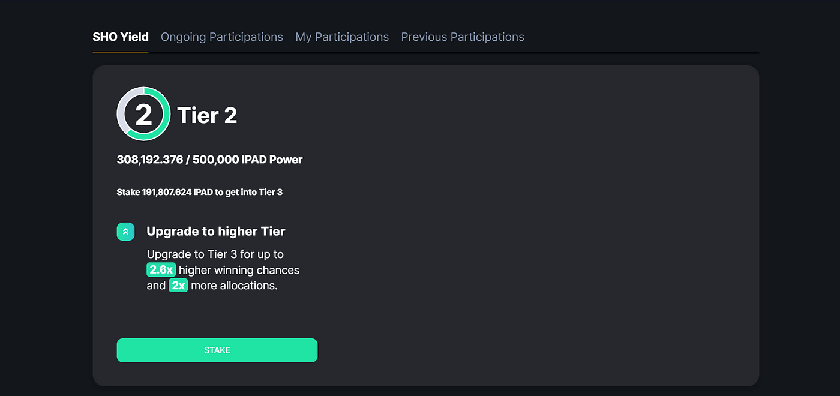
Task: Click the double-chevron upgrade icon
Action: click(x=125, y=232)
